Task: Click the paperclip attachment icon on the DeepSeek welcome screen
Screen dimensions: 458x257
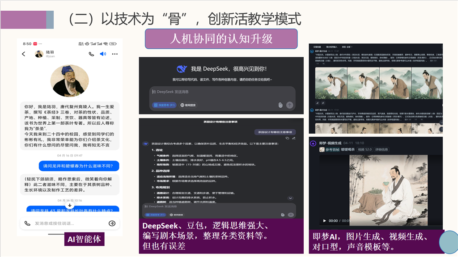Action: [x=280, y=105]
